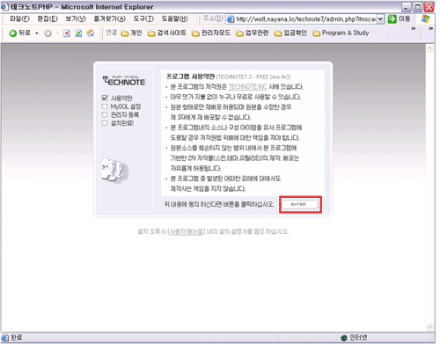Click the ENTER button to agree

(299, 204)
